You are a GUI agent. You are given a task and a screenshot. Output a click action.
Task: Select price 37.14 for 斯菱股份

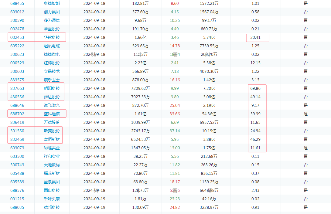[175, 131]
